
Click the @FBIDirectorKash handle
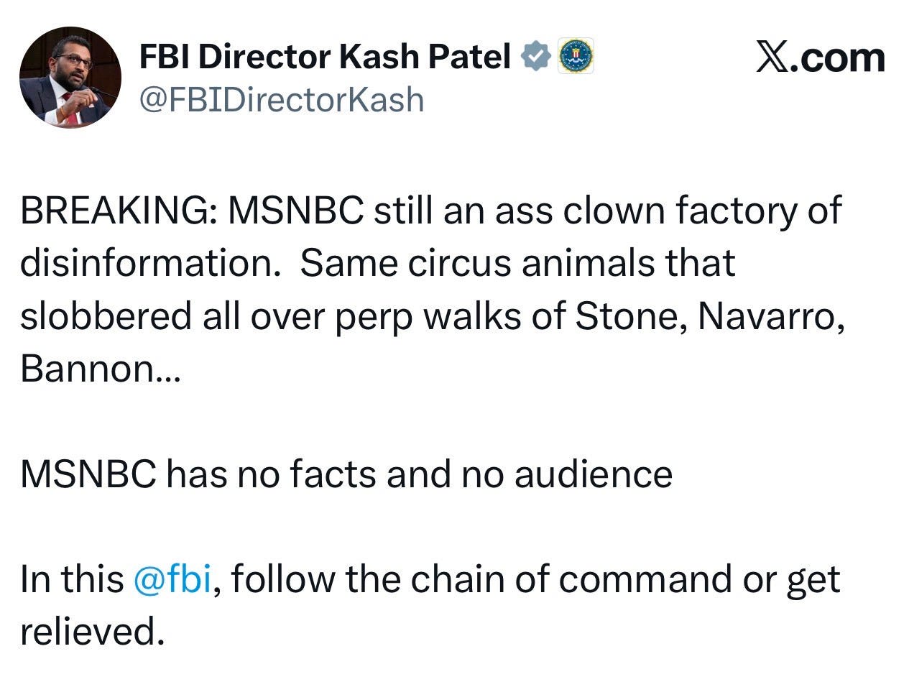[281, 99]
